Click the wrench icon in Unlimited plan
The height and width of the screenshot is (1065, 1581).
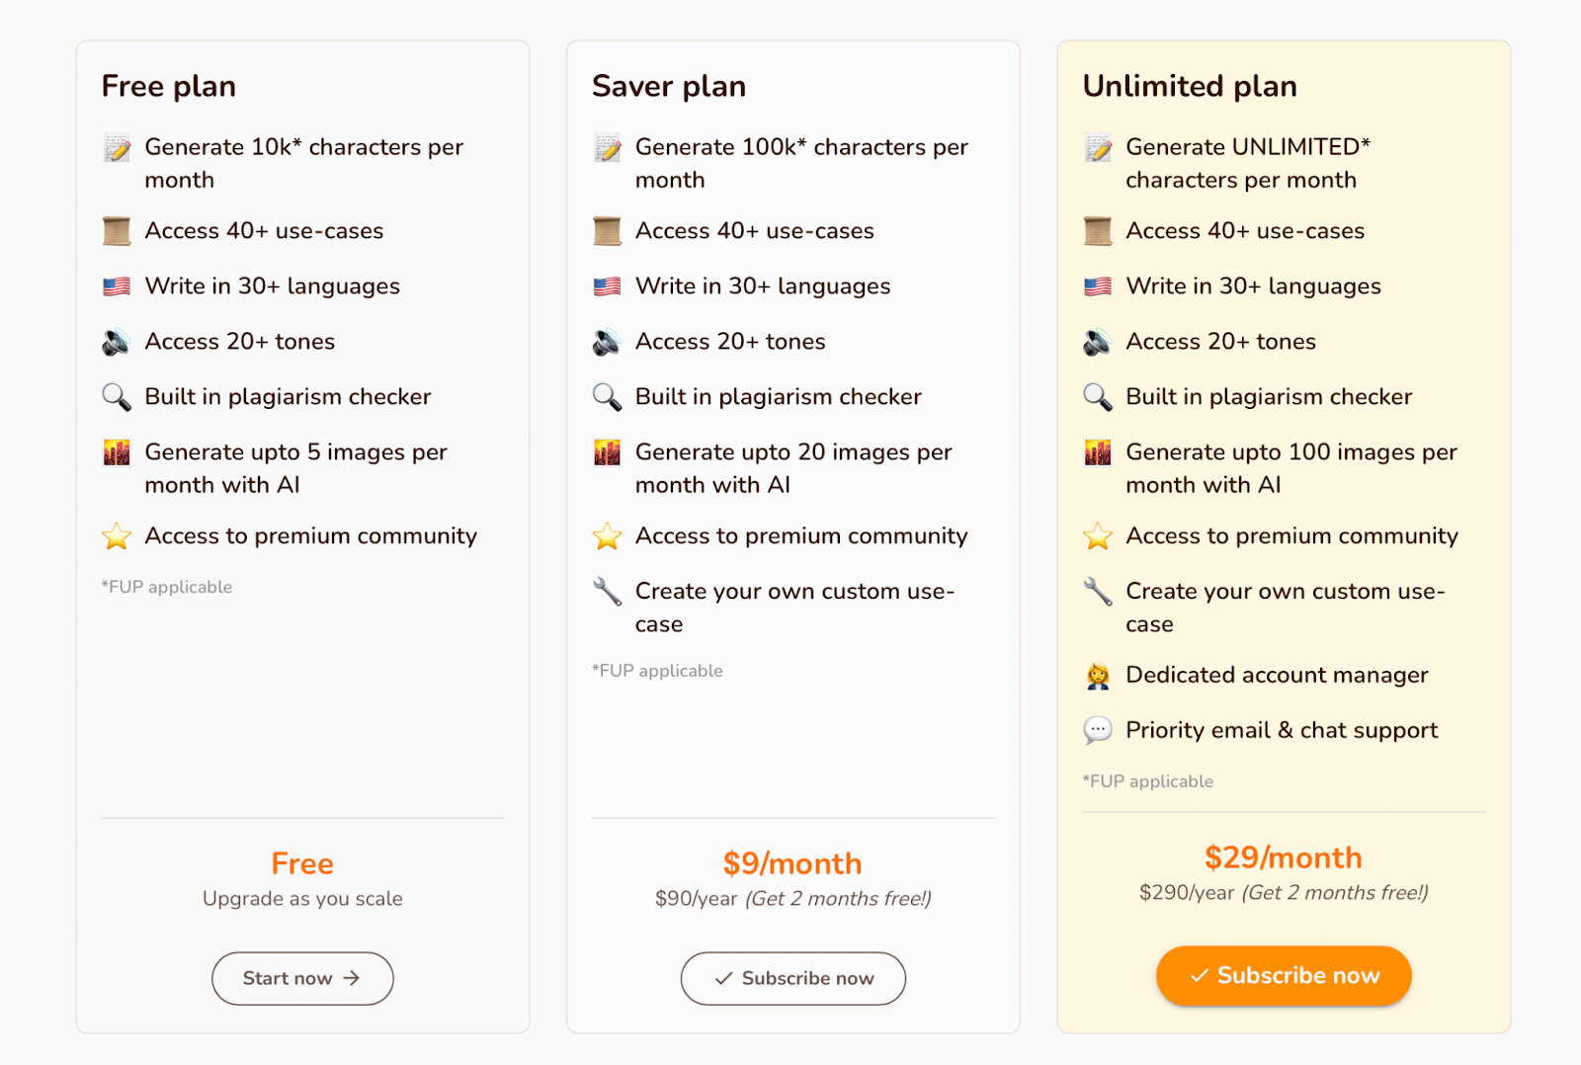click(x=1098, y=592)
